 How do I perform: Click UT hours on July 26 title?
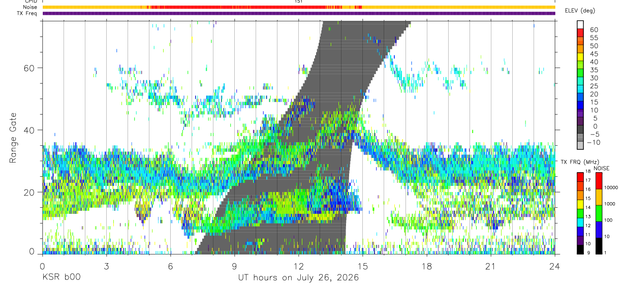coord(299,277)
